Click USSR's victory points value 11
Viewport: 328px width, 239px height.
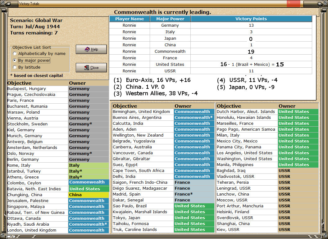(251, 71)
